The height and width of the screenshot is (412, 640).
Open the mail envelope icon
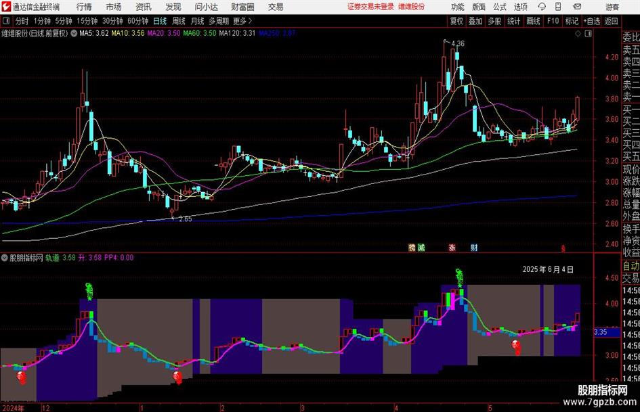577,7
